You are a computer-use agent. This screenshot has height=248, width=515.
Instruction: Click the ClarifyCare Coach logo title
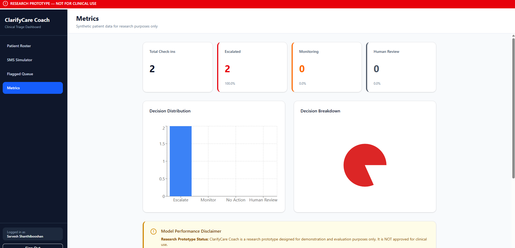pyautogui.click(x=27, y=20)
